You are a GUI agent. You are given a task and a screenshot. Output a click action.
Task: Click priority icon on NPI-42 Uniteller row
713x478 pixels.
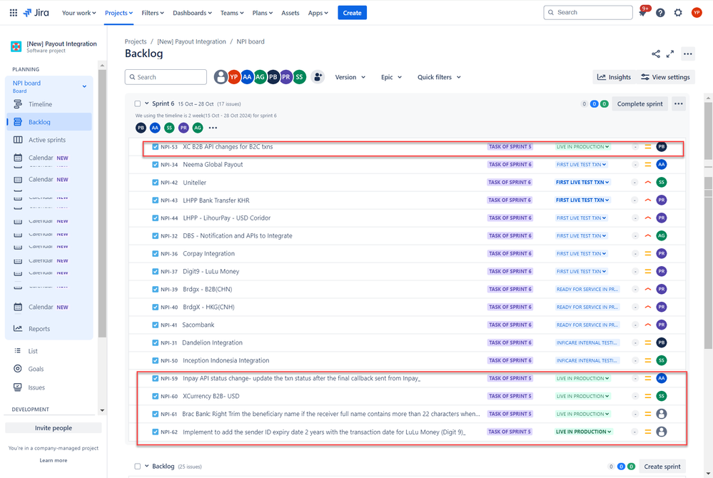coord(648,182)
